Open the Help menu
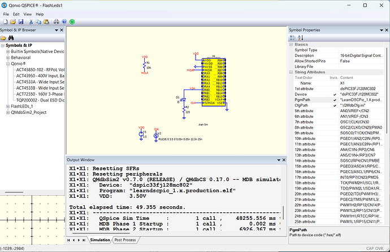Image resolution: width=390 pixels, height=252 pixels. [40, 14]
